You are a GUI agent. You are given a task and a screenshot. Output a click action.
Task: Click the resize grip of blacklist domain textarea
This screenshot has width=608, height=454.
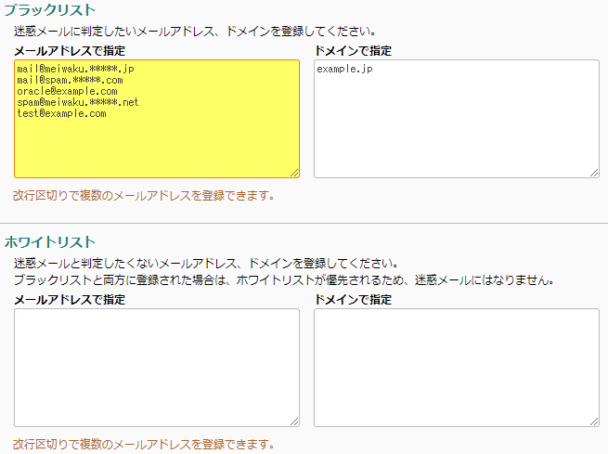[x=594, y=172]
